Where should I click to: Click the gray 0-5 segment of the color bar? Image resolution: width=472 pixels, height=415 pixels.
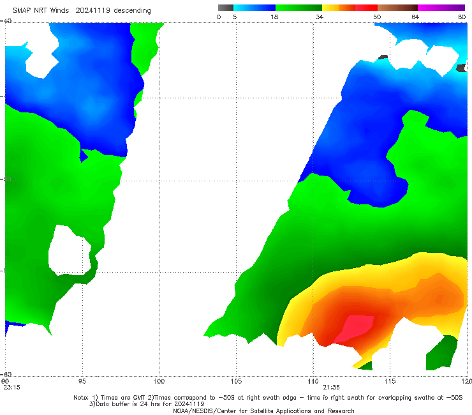[x=226, y=8]
